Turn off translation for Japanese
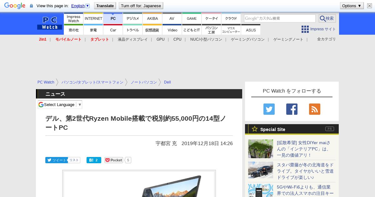The height and width of the screenshot is (197, 375). tap(141, 6)
